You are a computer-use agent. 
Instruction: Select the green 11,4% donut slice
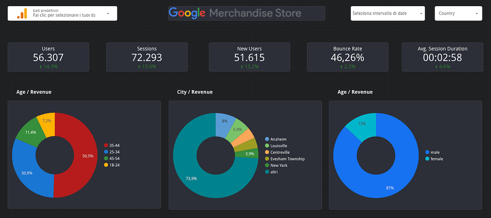[31, 132]
